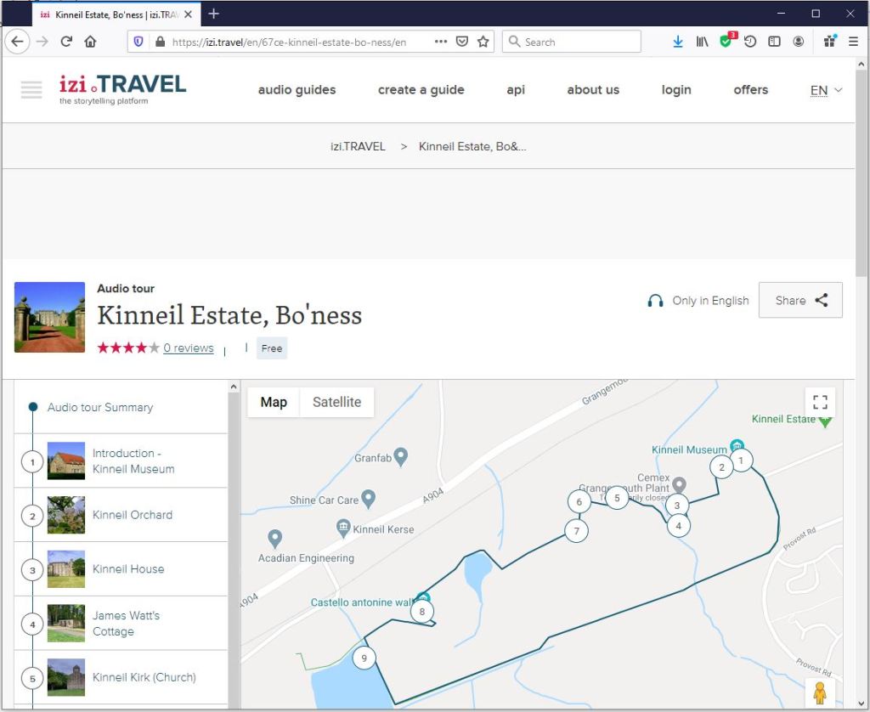Open the izi.TRAVEL hamburger menu
This screenshot has height=712, width=870.
[x=31, y=89]
